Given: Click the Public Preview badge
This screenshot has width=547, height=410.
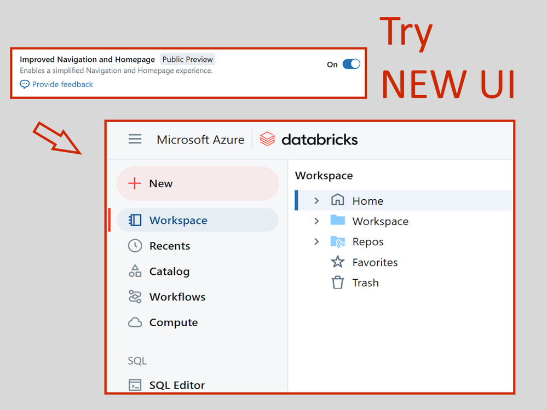Looking at the screenshot, I should (x=187, y=59).
